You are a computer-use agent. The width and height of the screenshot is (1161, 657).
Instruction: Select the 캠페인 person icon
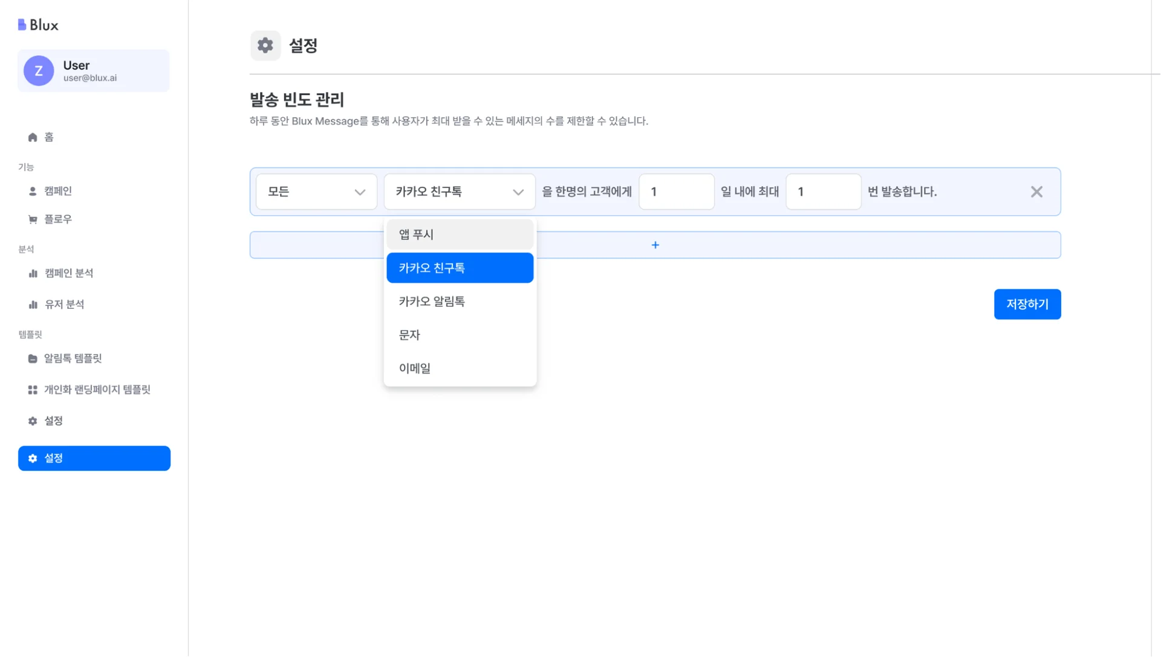[x=32, y=190]
